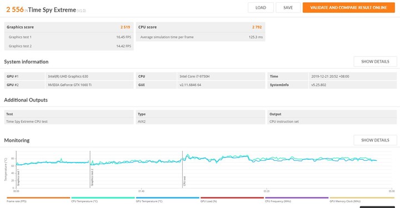Select Graphics score value 2 519
This screenshot has height=208, width=400.
pos(125,27)
